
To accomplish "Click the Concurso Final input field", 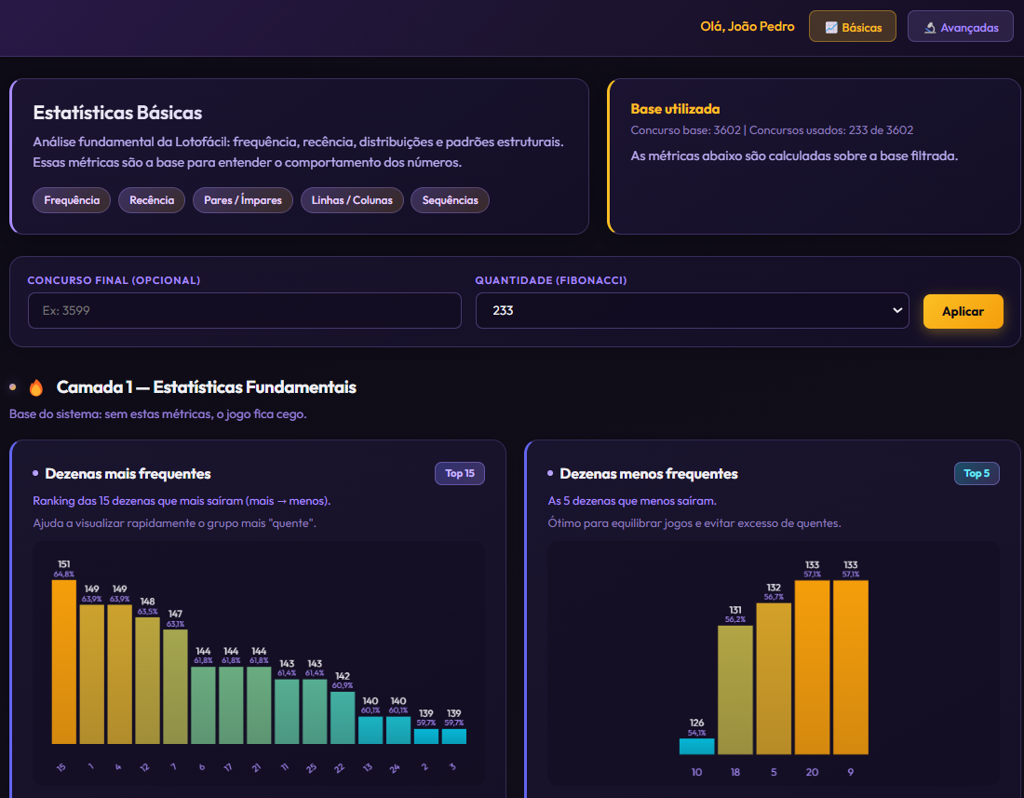I will coord(244,311).
